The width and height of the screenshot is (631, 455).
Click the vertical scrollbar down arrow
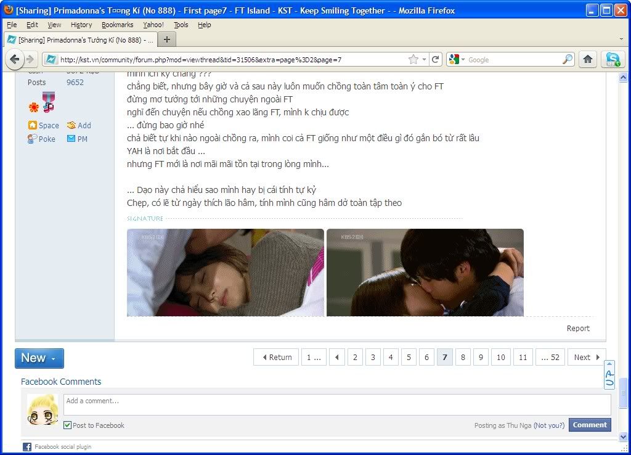(x=623, y=437)
